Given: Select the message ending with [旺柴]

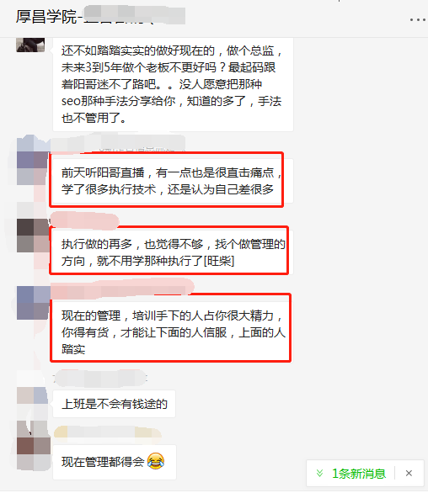Looking at the screenshot, I should tap(173, 252).
